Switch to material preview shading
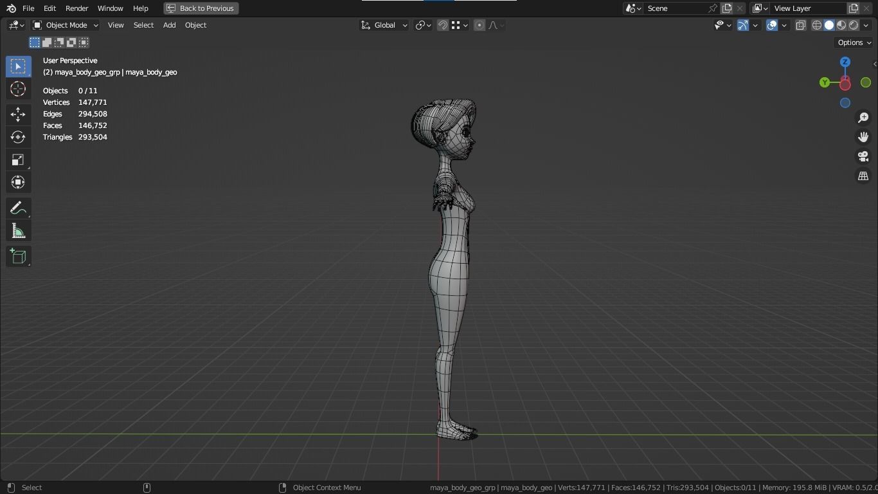Viewport: 878px width, 494px height. (841, 25)
